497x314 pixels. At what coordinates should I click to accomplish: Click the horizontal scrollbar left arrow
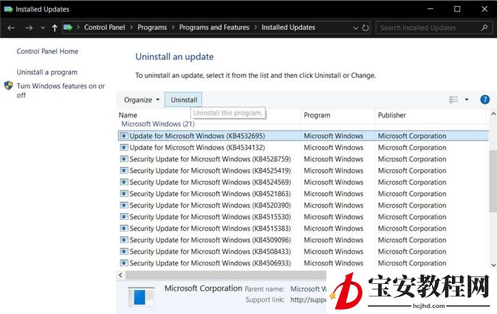coord(120,274)
